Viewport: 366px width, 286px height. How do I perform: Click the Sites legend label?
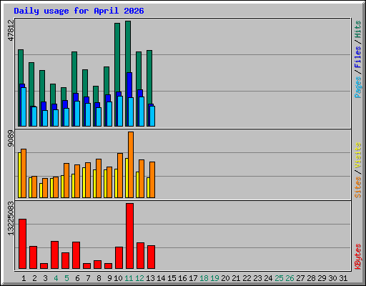tap(358, 187)
